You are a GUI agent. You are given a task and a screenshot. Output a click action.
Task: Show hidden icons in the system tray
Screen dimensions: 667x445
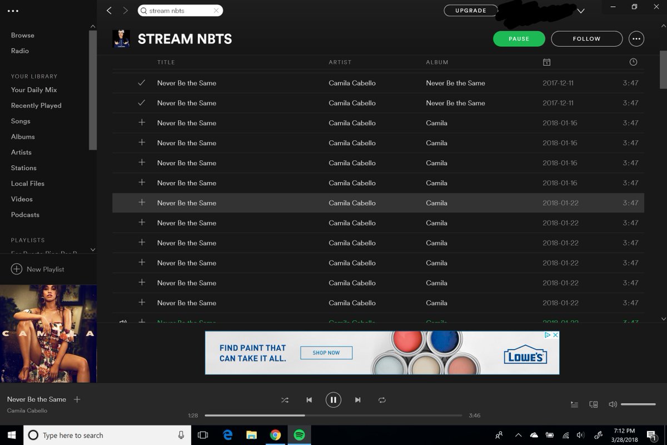518,435
